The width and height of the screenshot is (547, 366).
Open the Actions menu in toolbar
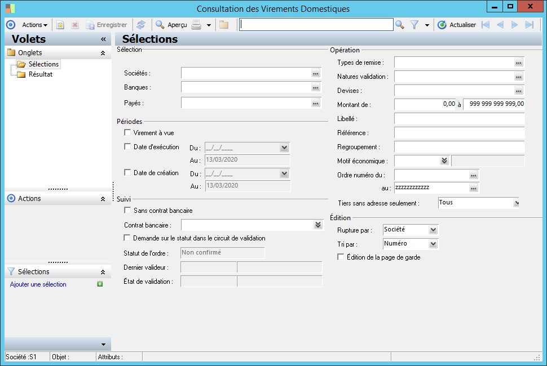(x=35, y=25)
